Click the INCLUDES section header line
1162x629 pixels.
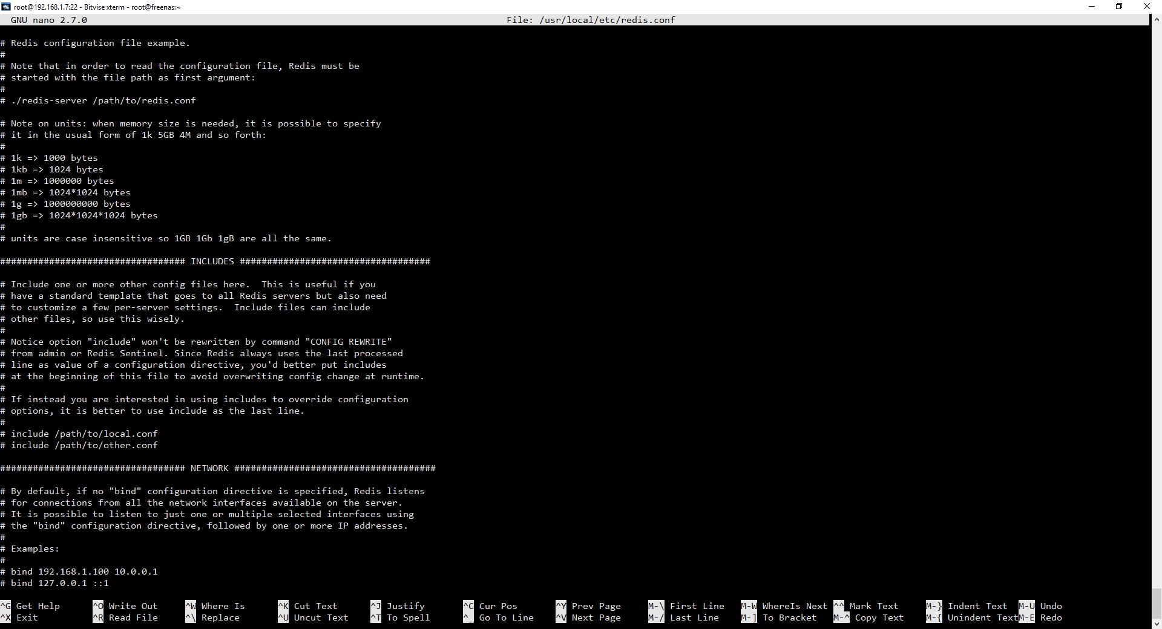coord(215,261)
